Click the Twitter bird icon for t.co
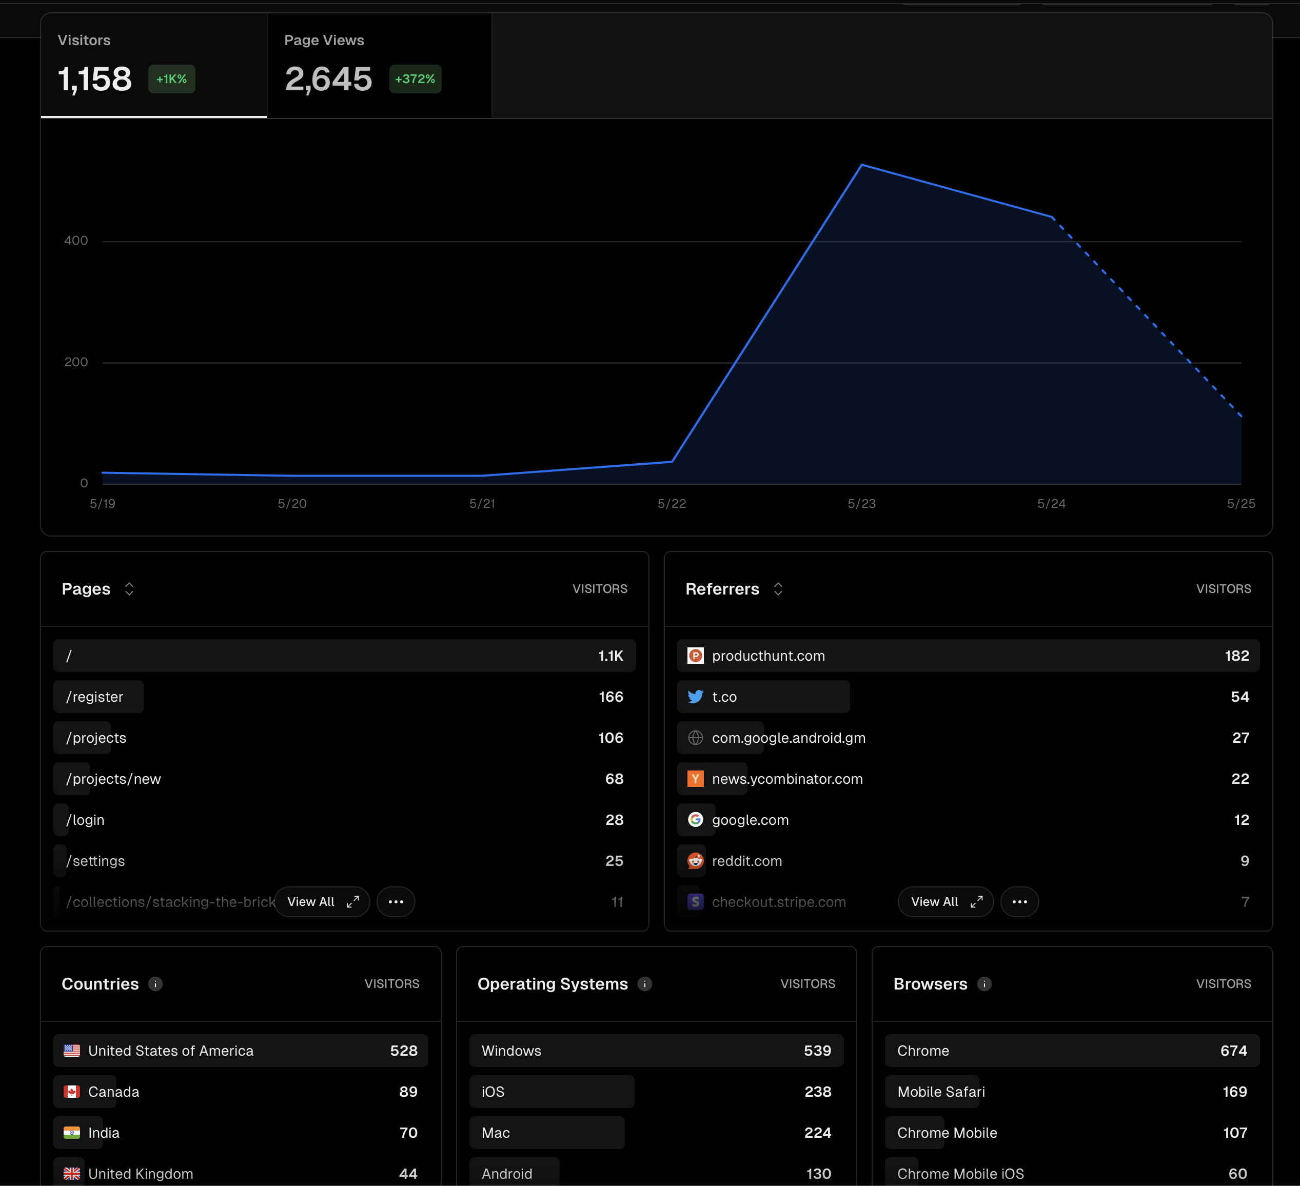Image resolution: width=1300 pixels, height=1186 pixels. [x=695, y=697]
